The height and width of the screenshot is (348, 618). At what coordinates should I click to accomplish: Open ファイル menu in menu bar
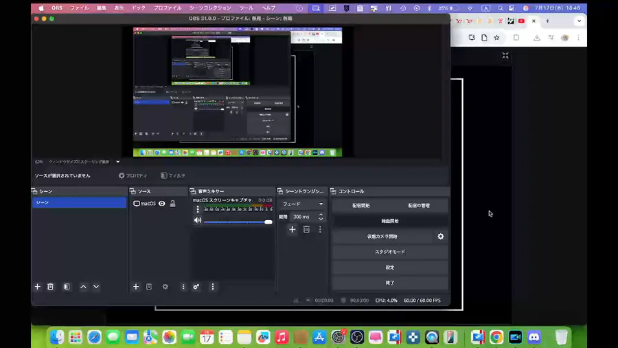[79, 8]
